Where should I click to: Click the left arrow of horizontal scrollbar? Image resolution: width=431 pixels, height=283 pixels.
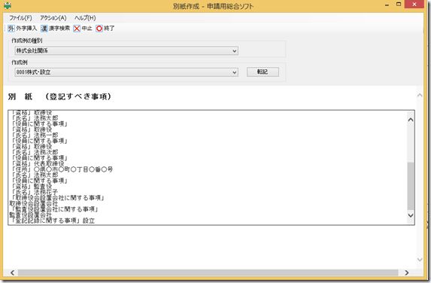pyautogui.click(x=12, y=272)
